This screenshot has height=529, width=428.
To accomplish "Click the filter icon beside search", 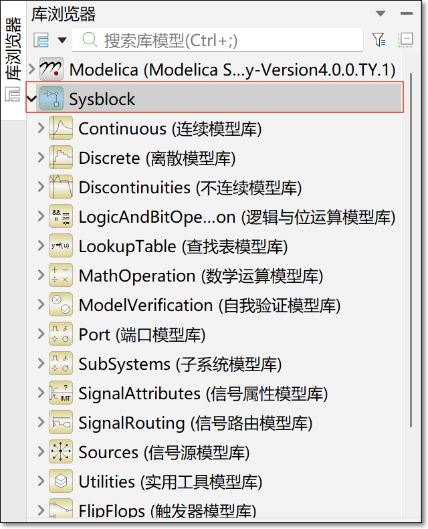I will coord(379,40).
